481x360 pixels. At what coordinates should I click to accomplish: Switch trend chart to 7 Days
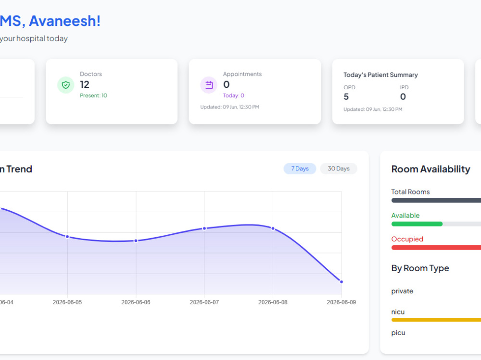click(x=300, y=168)
